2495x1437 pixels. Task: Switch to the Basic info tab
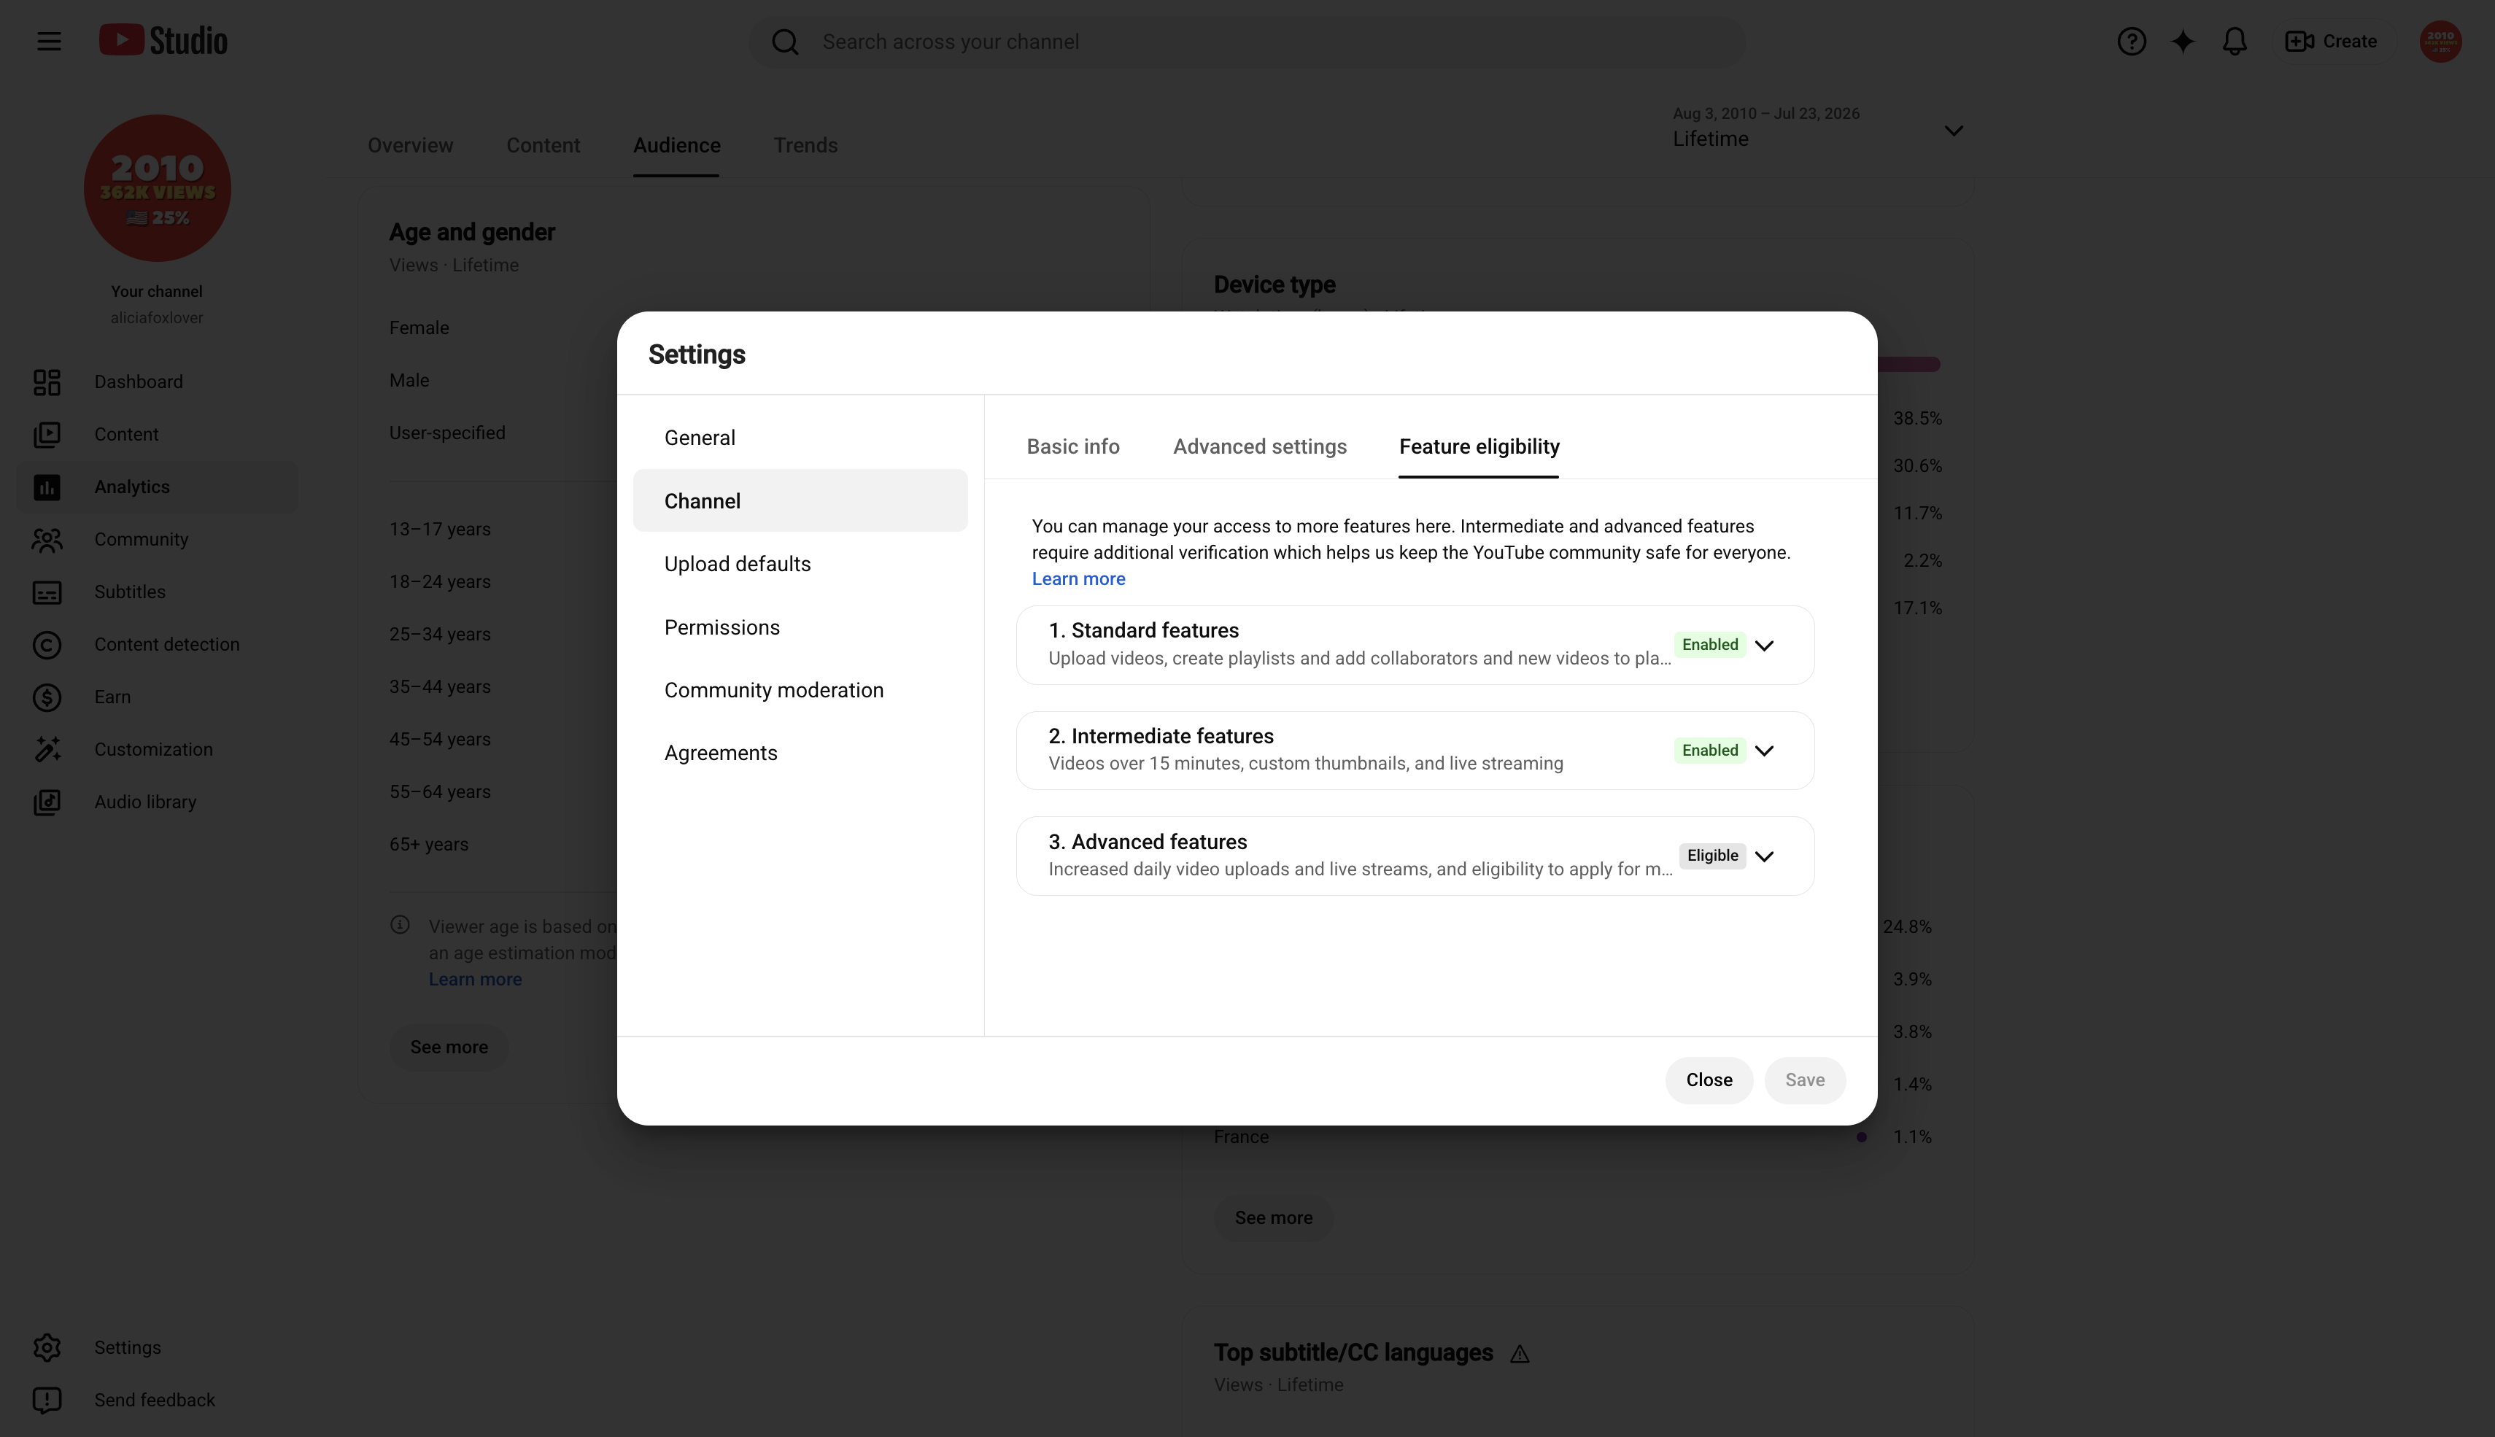pos(1073,446)
